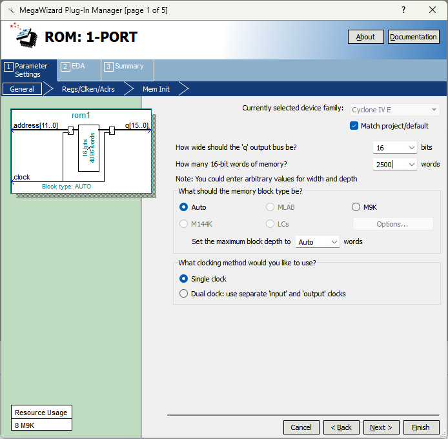The width and height of the screenshot is (448, 439).
Task: Click the question mark help icon
Action: [x=403, y=10]
